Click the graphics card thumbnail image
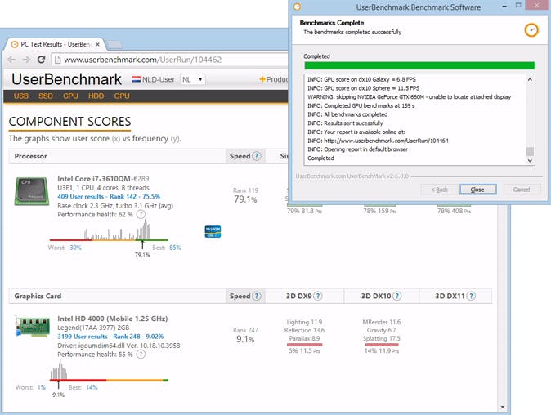The image size is (551, 415). click(x=32, y=327)
